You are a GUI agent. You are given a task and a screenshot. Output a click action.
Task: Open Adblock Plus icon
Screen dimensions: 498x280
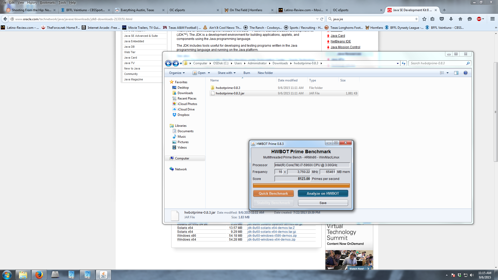click(479, 19)
